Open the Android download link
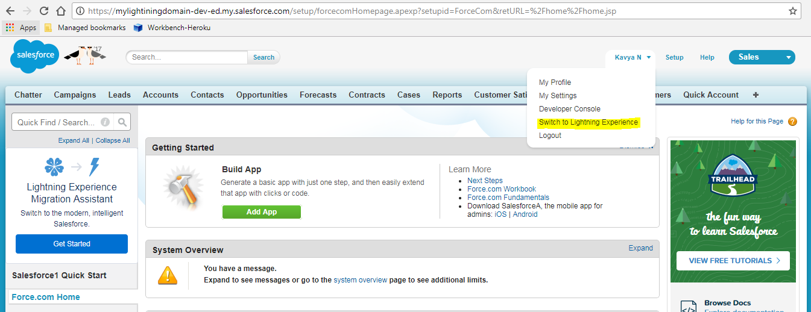The height and width of the screenshot is (312, 811). pyautogui.click(x=525, y=214)
